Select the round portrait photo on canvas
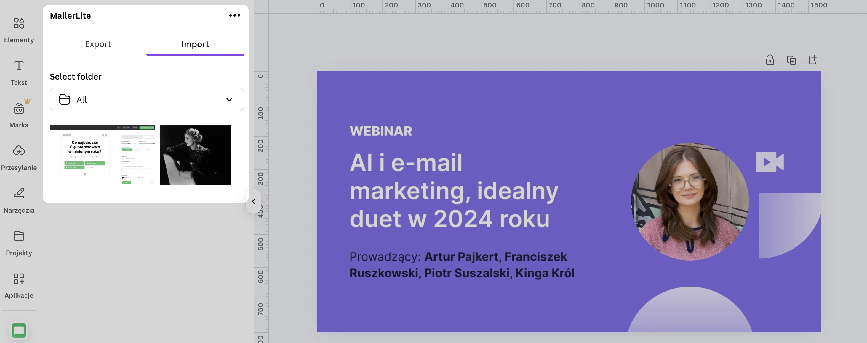This screenshot has height=343, width=867. (690, 202)
